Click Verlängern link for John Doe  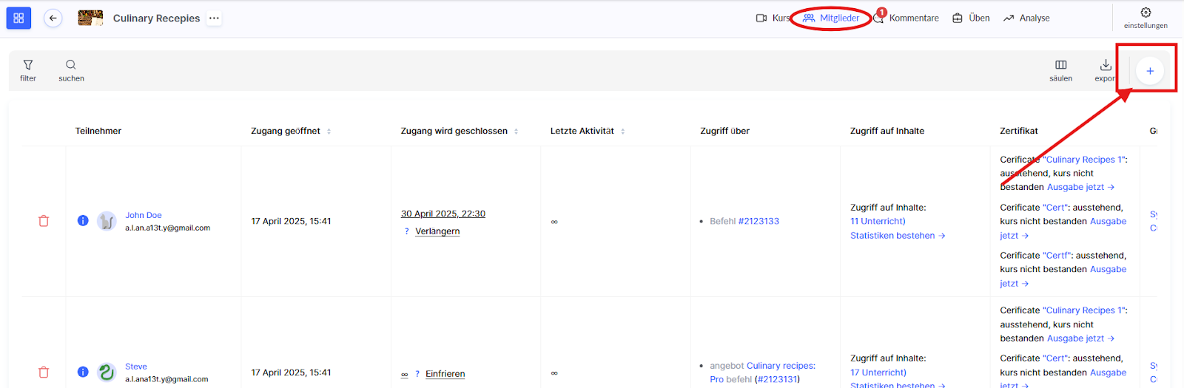pyautogui.click(x=437, y=231)
